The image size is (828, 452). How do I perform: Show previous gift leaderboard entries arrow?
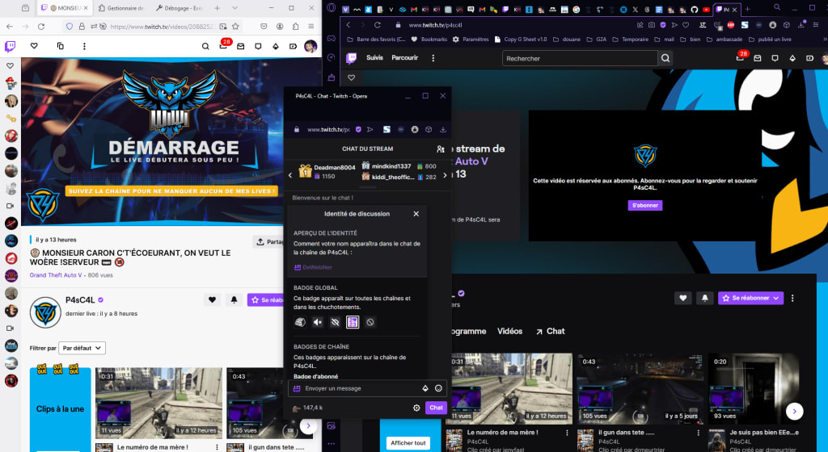290,175
